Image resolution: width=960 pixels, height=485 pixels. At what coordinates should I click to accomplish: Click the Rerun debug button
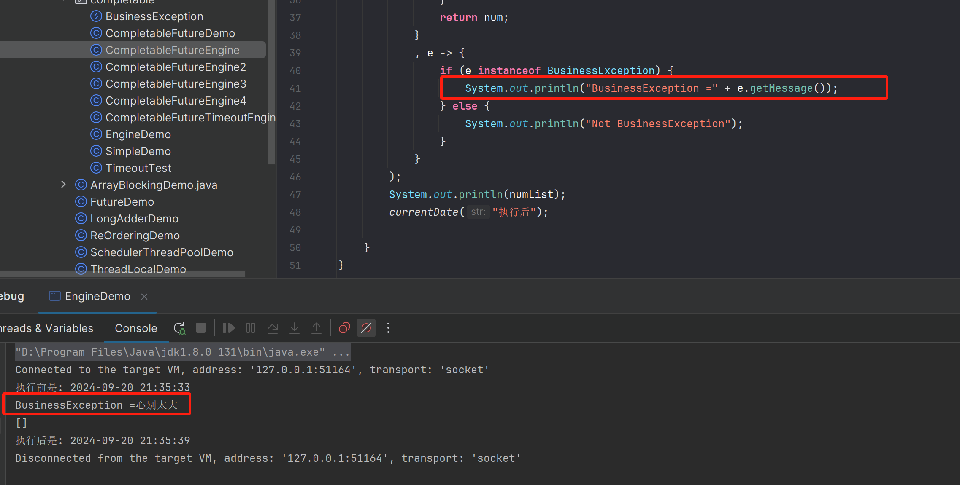click(x=179, y=328)
